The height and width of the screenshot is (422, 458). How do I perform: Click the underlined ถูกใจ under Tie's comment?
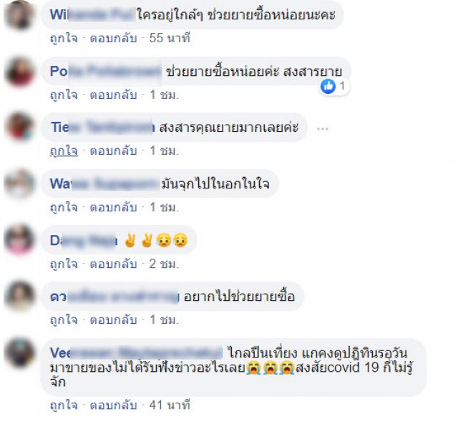tap(64, 150)
